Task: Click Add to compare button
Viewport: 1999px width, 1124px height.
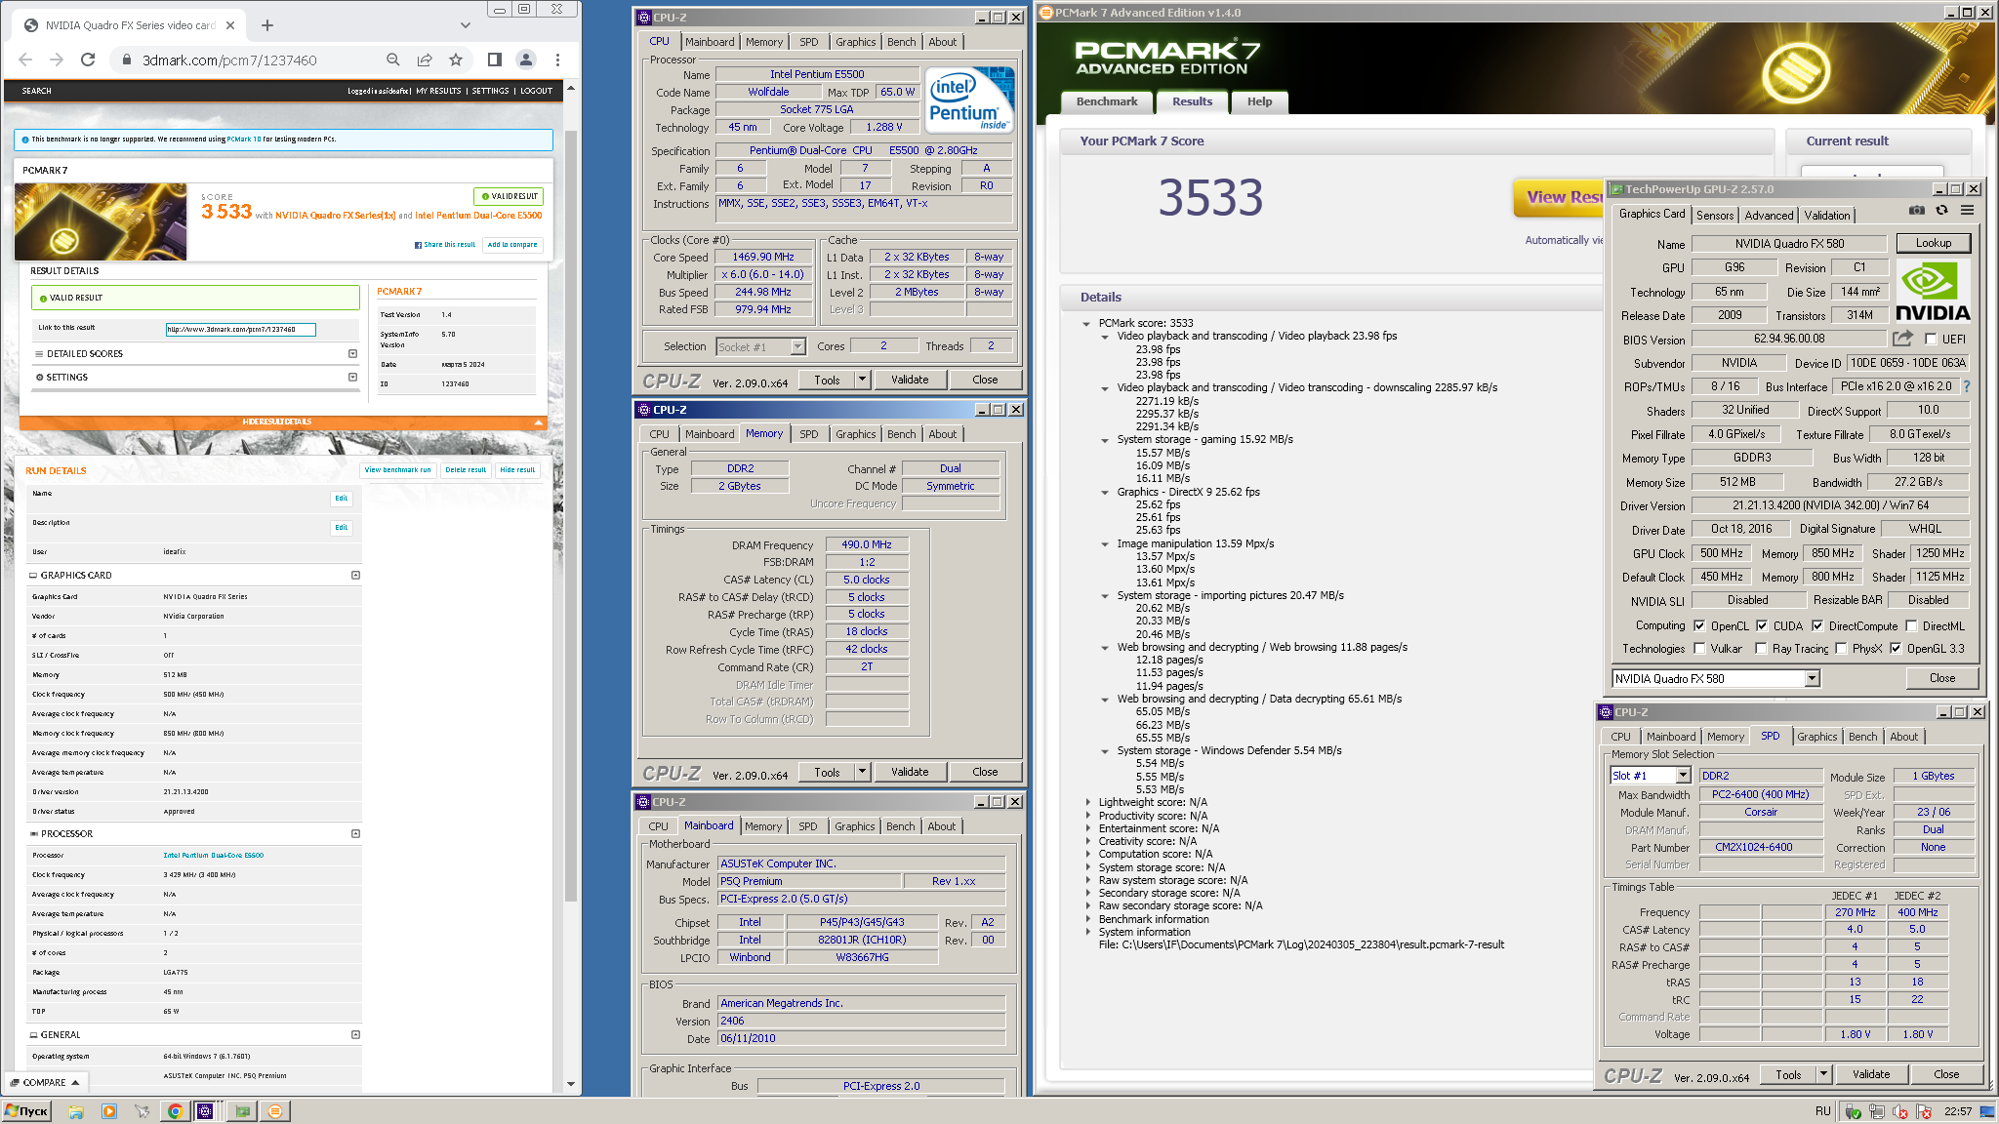Action: click(511, 245)
